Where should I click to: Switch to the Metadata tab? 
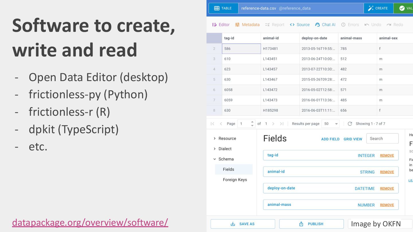tap(247, 25)
